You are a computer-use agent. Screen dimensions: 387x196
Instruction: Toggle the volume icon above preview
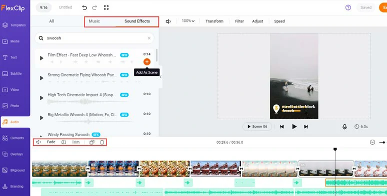pos(168,21)
